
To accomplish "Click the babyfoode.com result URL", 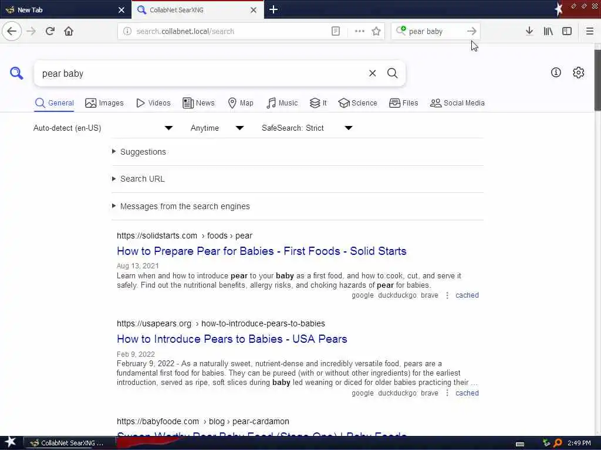I will [202, 421].
